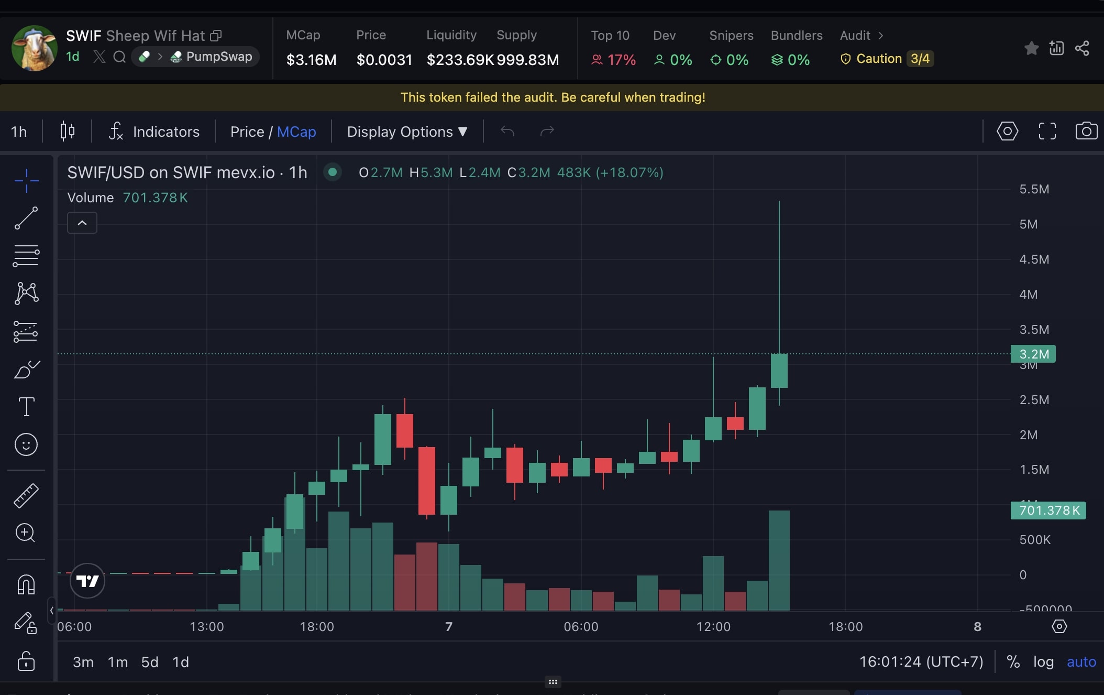
Task: Select the crosshair cursor tool
Action: 26,181
